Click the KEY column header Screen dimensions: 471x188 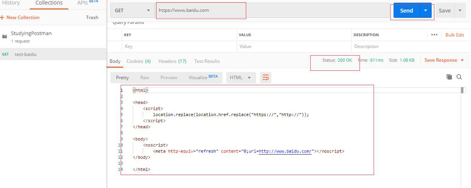coord(128,35)
